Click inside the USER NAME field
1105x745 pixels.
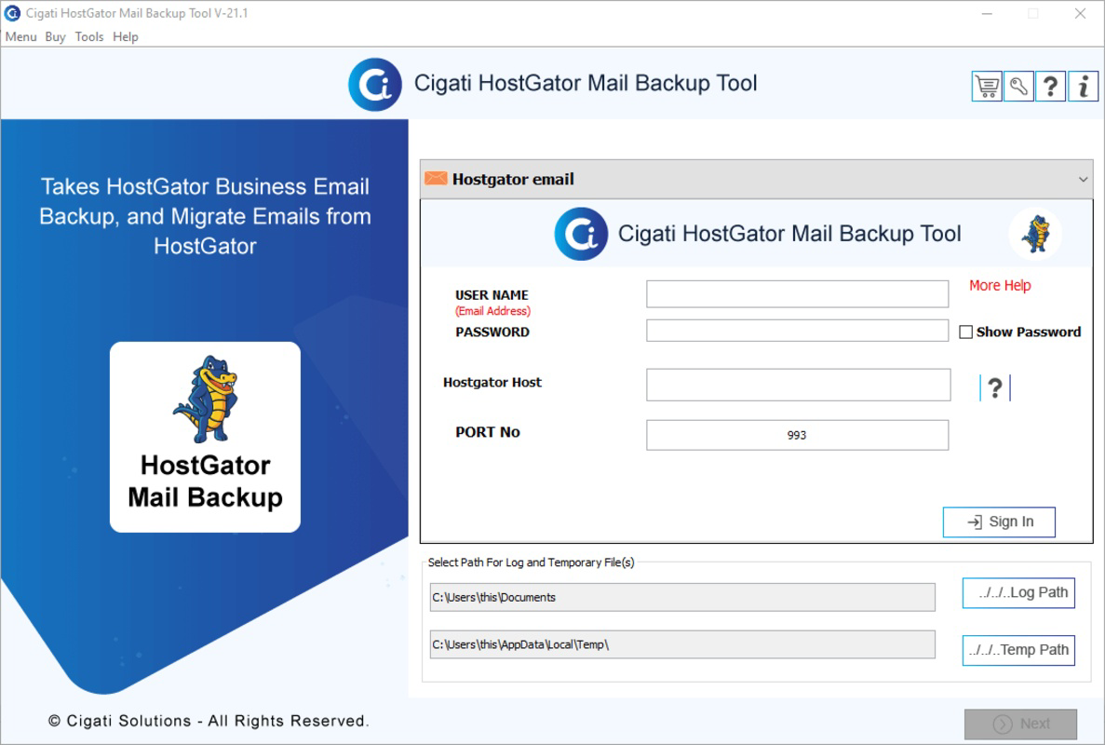pos(797,293)
